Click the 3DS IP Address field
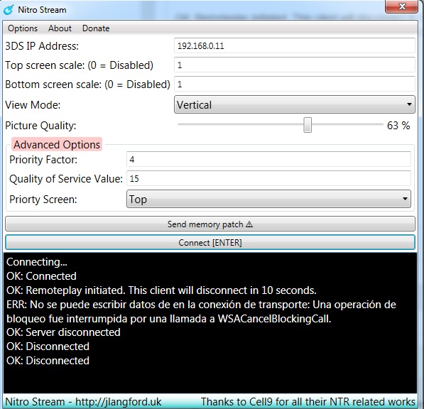 [x=295, y=45]
